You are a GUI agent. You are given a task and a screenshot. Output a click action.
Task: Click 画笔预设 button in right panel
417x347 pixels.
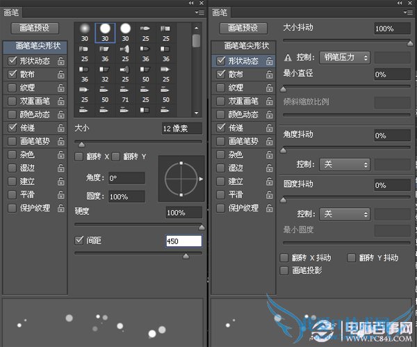point(243,28)
